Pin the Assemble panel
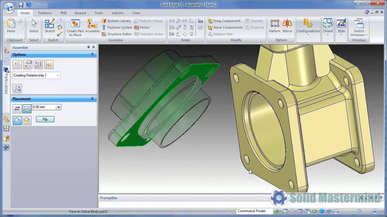The image size is (387, 217). point(93,47)
